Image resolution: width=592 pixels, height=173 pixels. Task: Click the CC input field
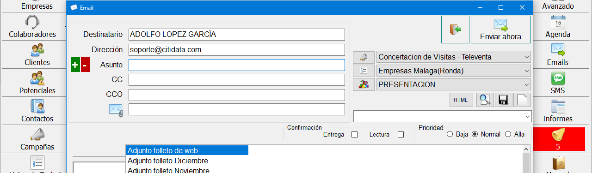pos(237,80)
